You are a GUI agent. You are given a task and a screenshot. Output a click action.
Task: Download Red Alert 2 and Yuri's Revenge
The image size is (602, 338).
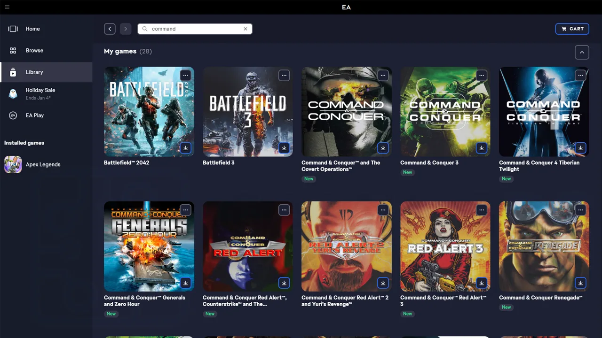[x=383, y=283]
